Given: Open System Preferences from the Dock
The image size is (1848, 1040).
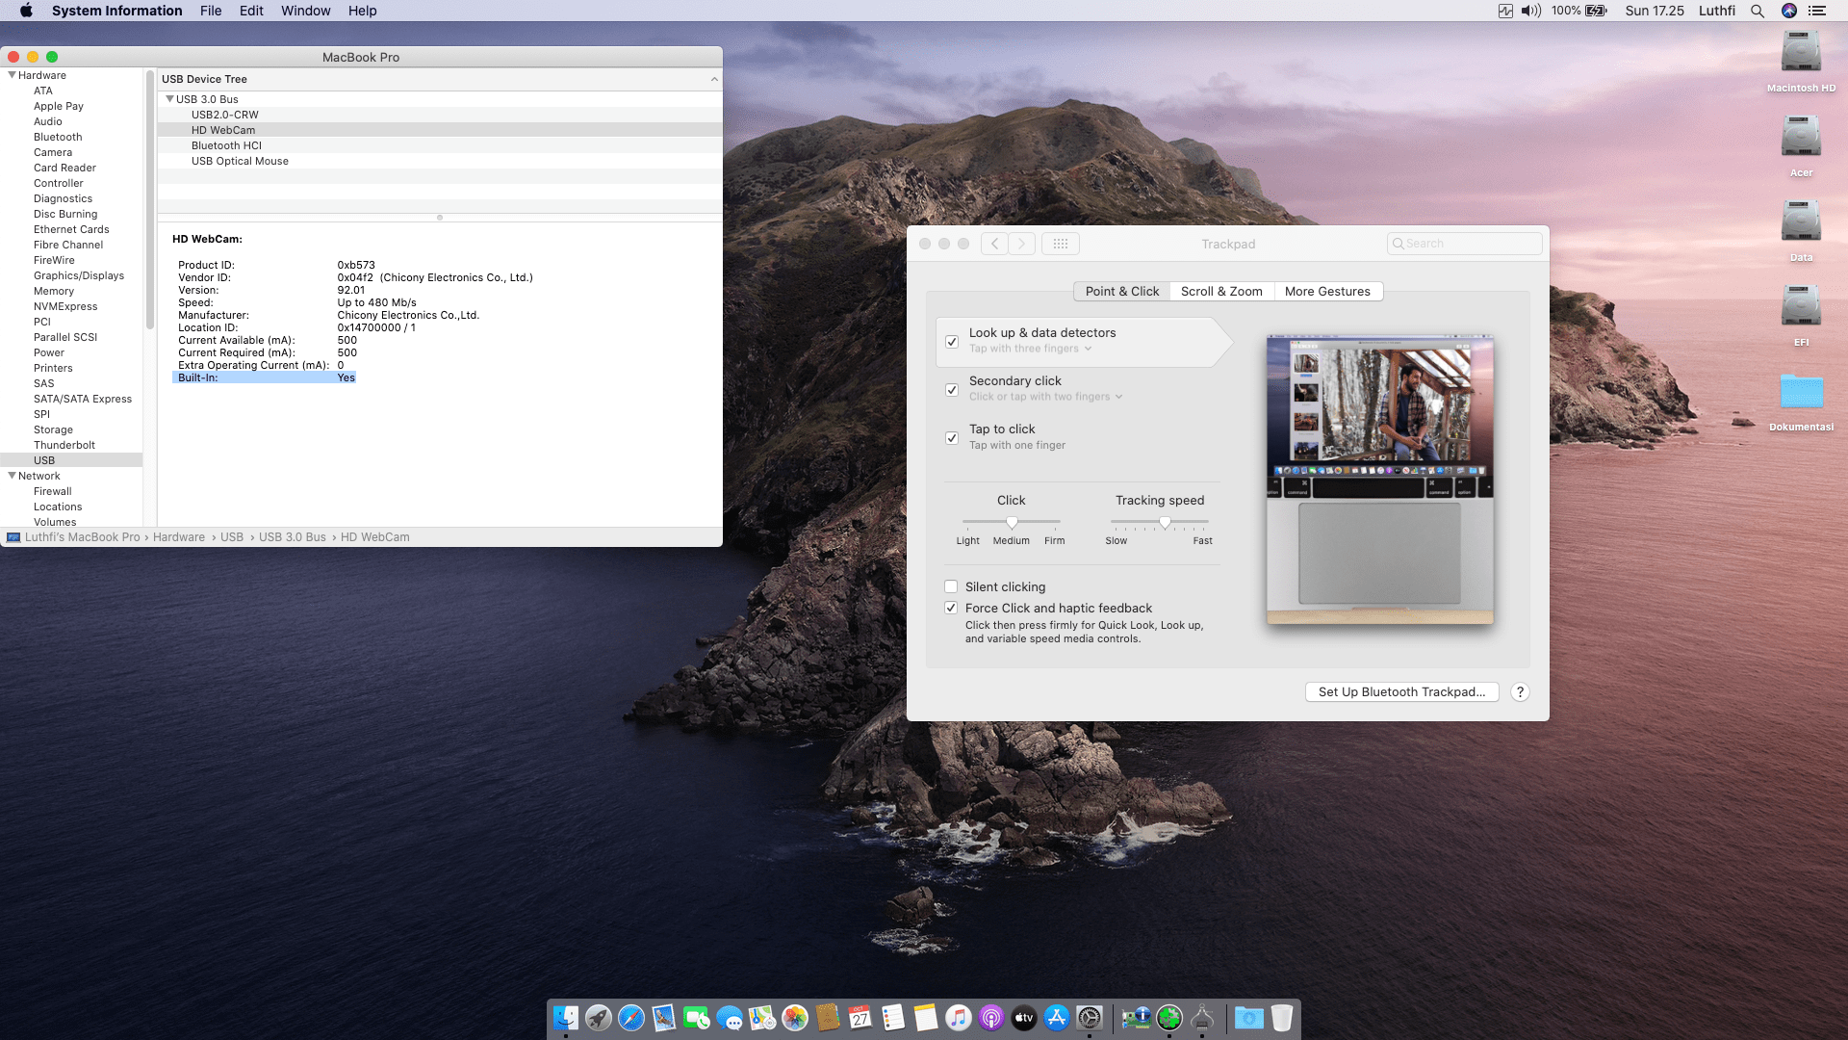Looking at the screenshot, I should click(x=1091, y=1018).
